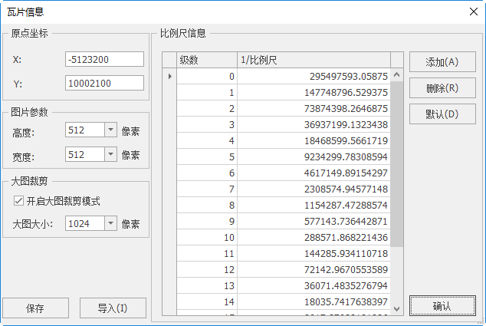Click the 添加(A) button
486x326 pixels.
(x=442, y=62)
